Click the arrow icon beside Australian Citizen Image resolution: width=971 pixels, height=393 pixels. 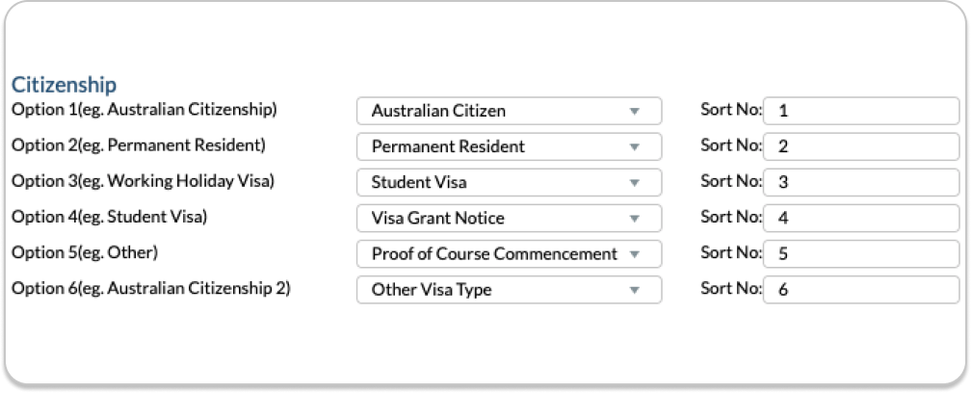(x=634, y=111)
